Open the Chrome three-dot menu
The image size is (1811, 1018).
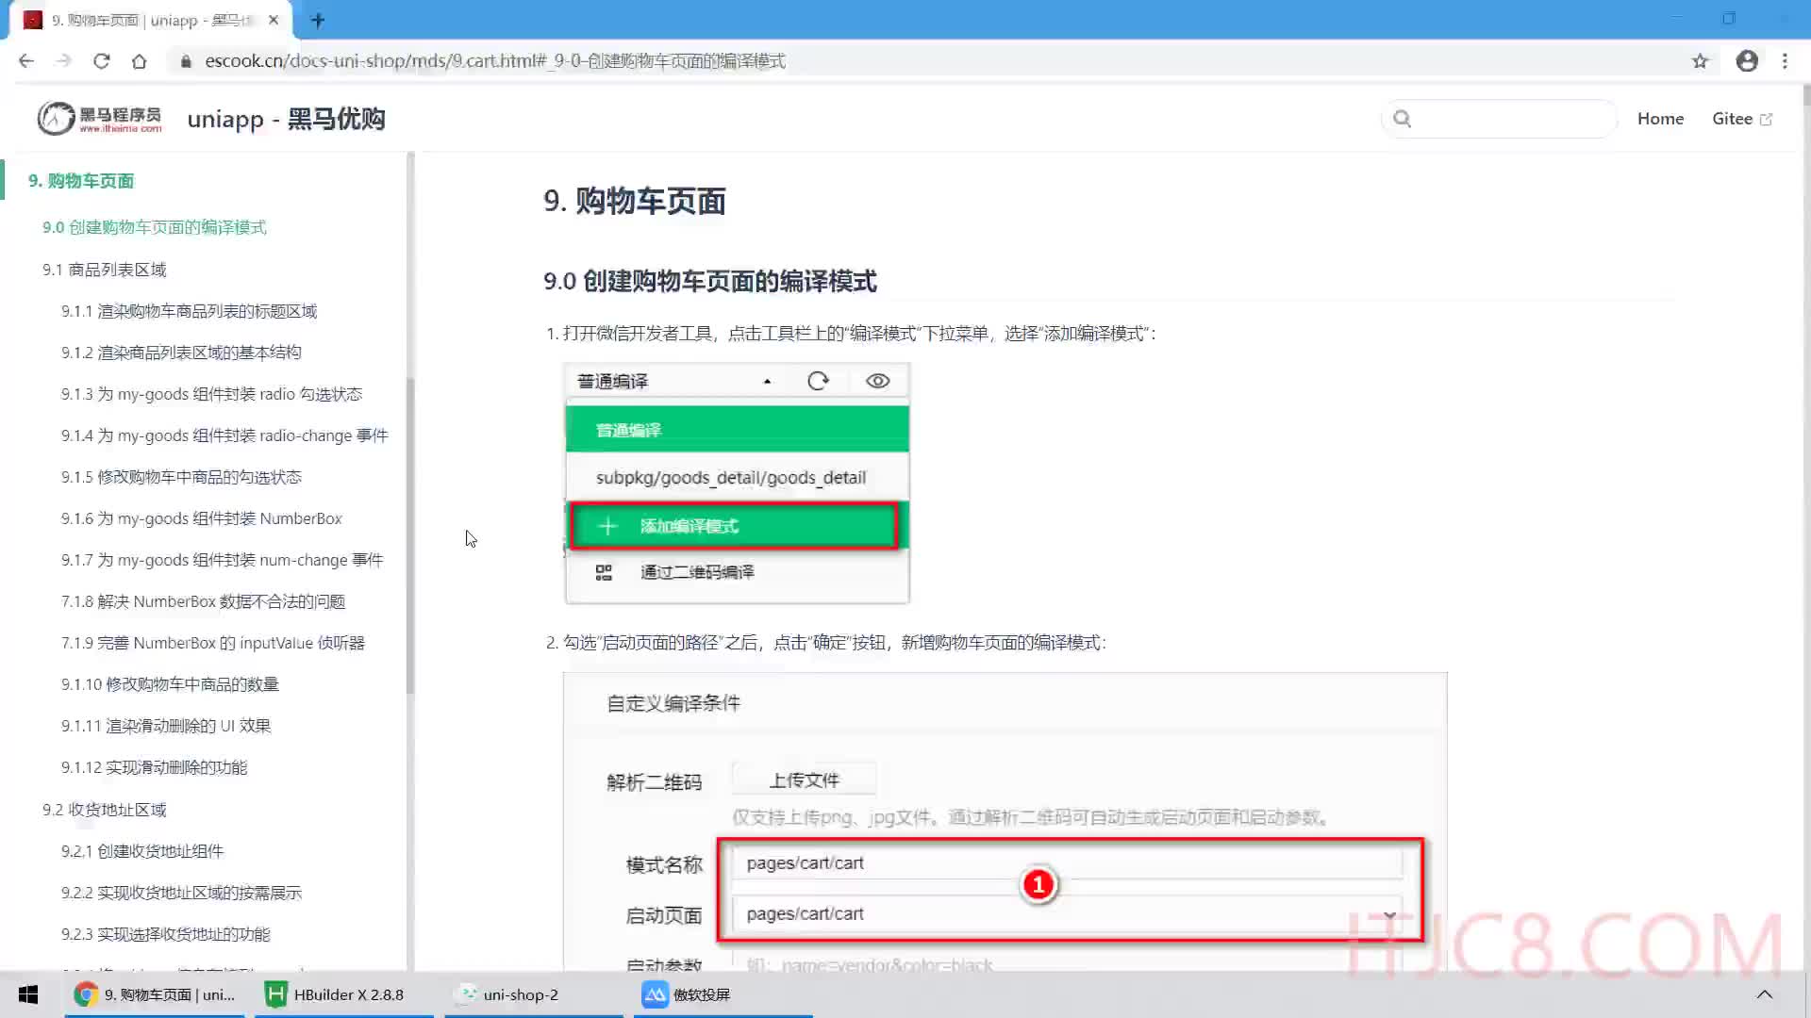click(1785, 61)
